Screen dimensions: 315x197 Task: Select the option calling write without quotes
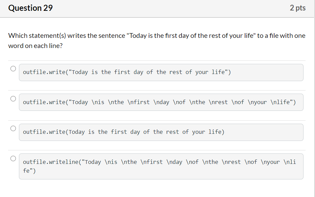coord(13,129)
